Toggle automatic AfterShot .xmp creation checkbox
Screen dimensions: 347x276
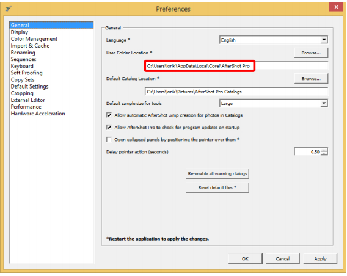109,115
